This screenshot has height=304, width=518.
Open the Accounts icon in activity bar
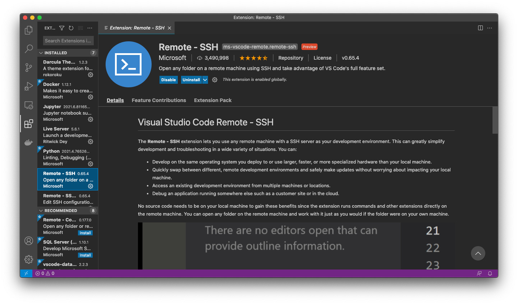29,241
